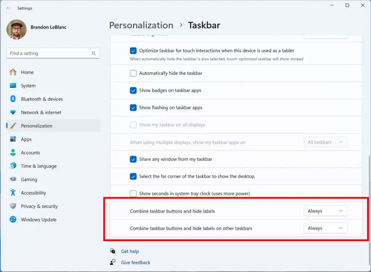Viewport: 371px width, 272px height.
Task: Click the Privacy & security shield icon
Action: tap(13, 206)
